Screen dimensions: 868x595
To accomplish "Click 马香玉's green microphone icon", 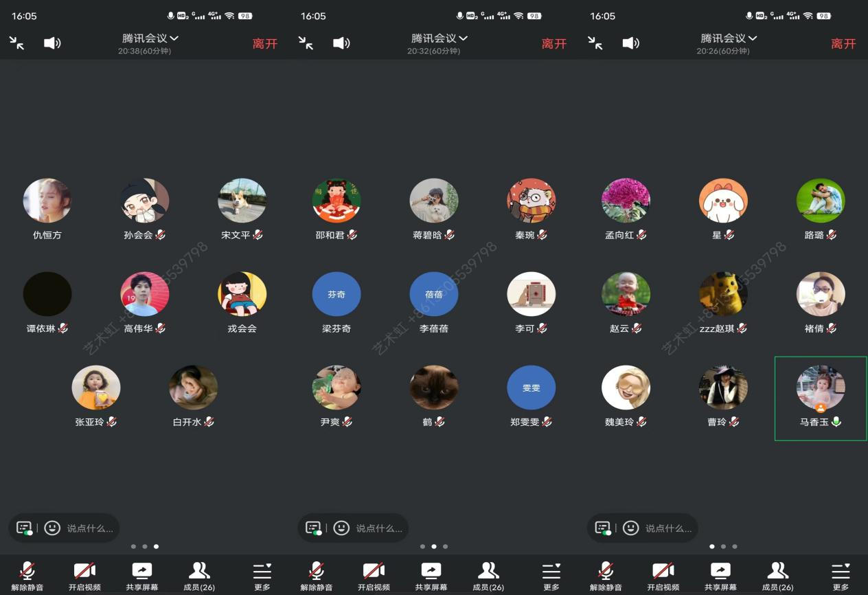I will (836, 422).
